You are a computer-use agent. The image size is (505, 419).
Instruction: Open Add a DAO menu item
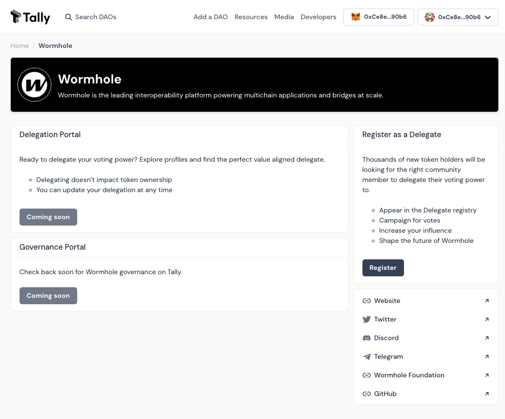pos(211,17)
